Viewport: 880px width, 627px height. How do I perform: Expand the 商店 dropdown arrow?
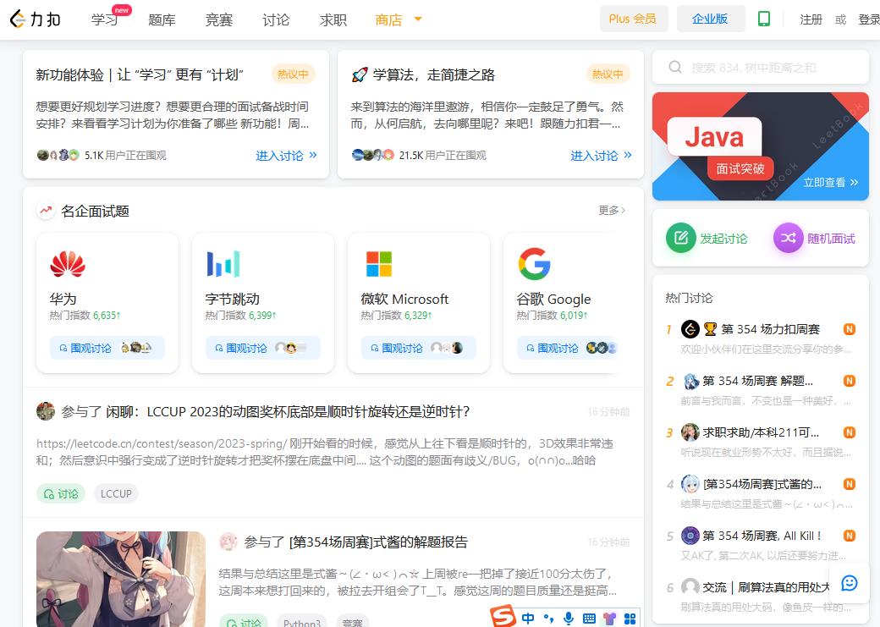click(418, 19)
